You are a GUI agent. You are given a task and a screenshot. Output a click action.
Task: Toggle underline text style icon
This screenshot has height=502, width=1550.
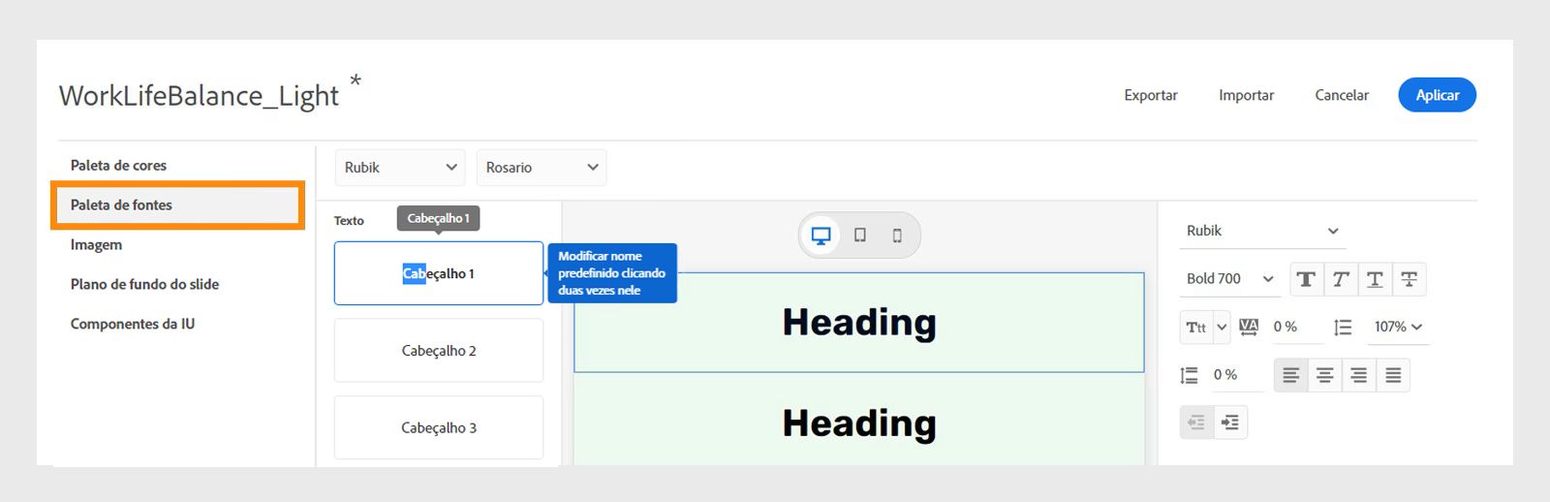[x=1375, y=279]
